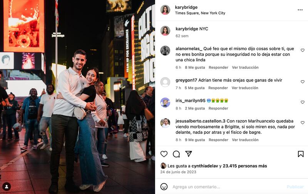Open cynthiadelav profile from likes

click(x=205, y=166)
